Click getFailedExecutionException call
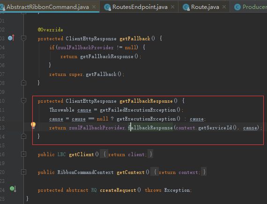267x204 pixels. [138, 110]
